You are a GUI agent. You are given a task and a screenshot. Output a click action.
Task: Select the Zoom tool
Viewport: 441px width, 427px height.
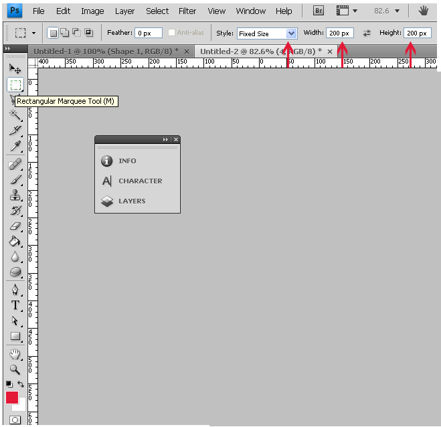point(15,369)
